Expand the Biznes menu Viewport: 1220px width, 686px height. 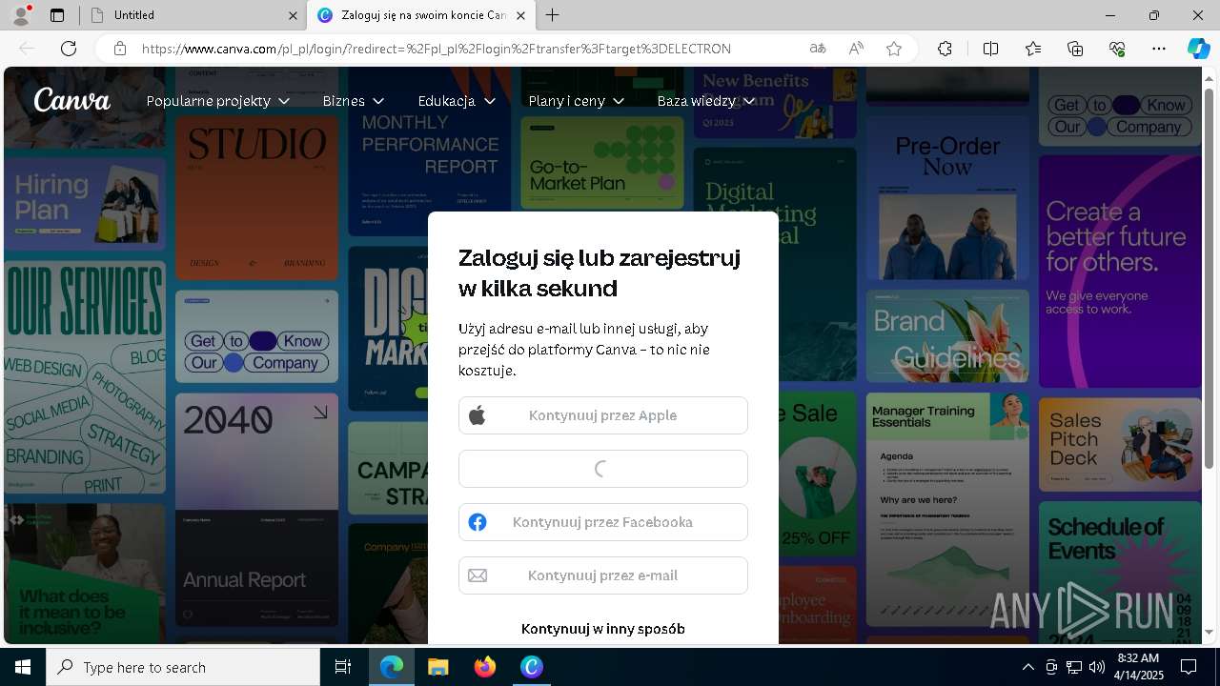[x=354, y=100]
